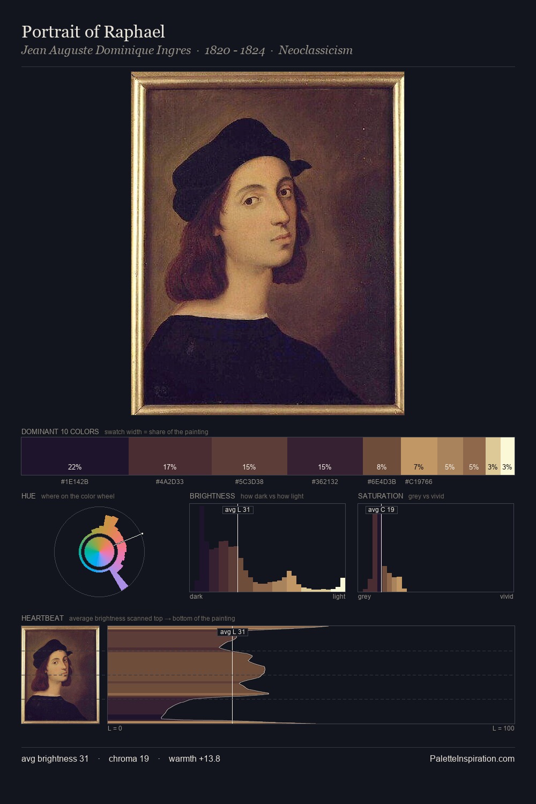The height and width of the screenshot is (804, 536).
Task: Click the 'SATURATION' section heading
Action: pyautogui.click(x=381, y=496)
